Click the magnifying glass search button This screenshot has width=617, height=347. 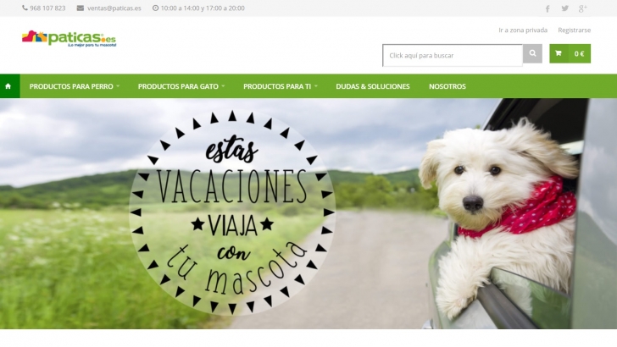(532, 53)
